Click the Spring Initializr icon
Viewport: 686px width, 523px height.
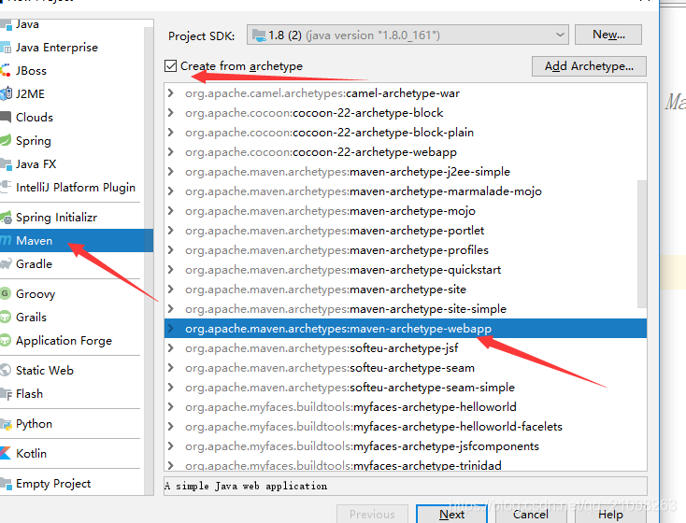[6, 218]
